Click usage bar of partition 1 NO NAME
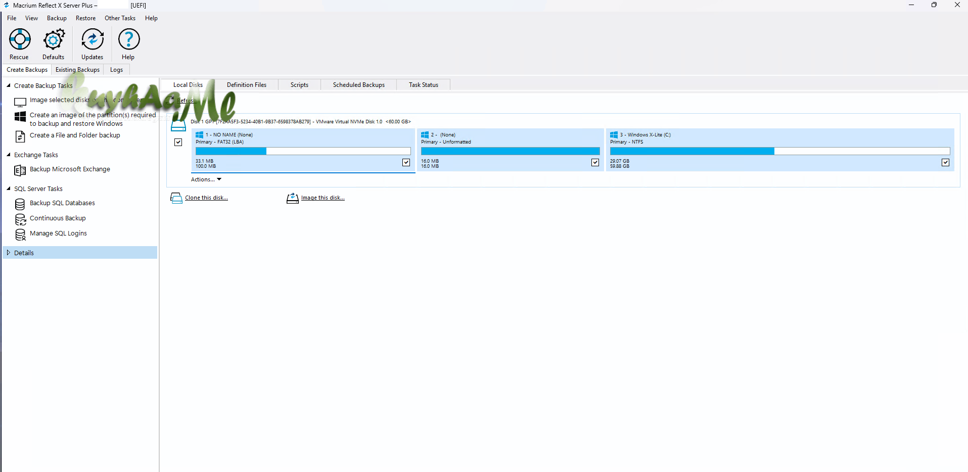This screenshot has width=968, height=472. pyautogui.click(x=303, y=151)
